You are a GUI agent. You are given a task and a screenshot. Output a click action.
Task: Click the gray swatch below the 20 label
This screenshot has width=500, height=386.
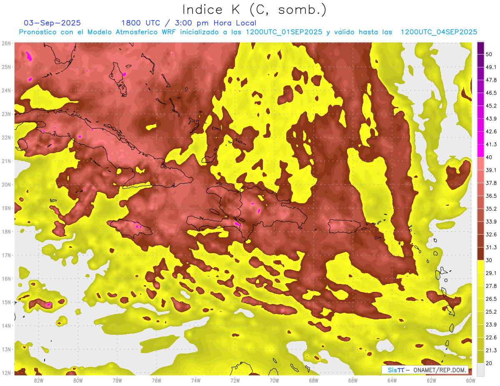480,369
